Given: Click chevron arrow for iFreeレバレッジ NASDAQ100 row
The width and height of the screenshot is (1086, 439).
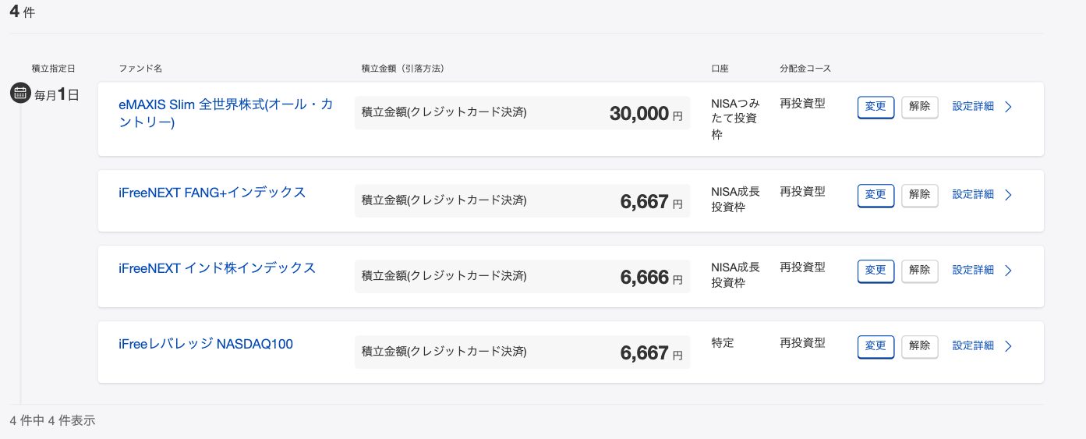Looking at the screenshot, I should point(1008,346).
